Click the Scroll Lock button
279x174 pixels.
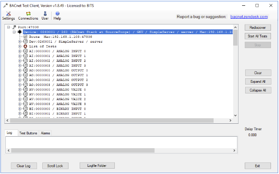pos(55,166)
